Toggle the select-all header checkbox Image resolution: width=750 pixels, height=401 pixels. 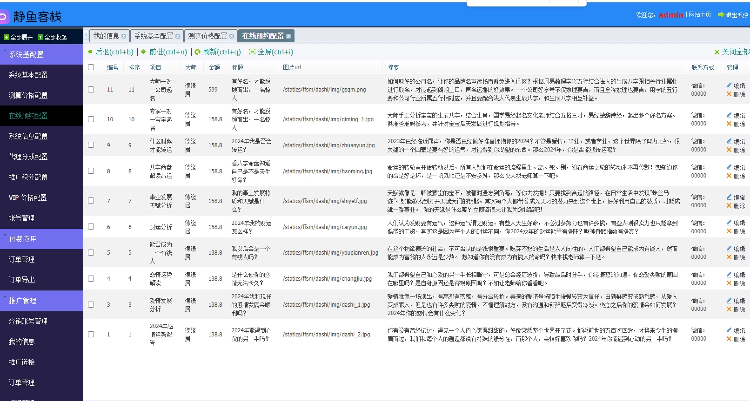point(91,67)
